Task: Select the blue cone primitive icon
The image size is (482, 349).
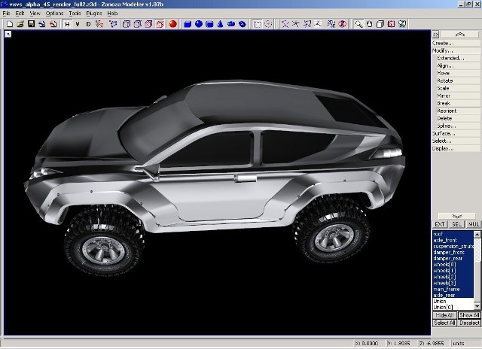Action: 221,24
